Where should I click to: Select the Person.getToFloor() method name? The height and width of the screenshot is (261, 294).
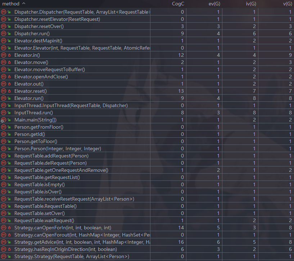36,141
